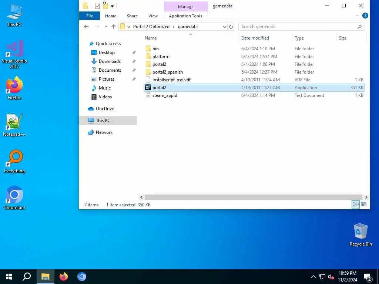Expand the ribbon with the chevron
The width and height of the screenshot is (379, 284).
coord(357,16)
